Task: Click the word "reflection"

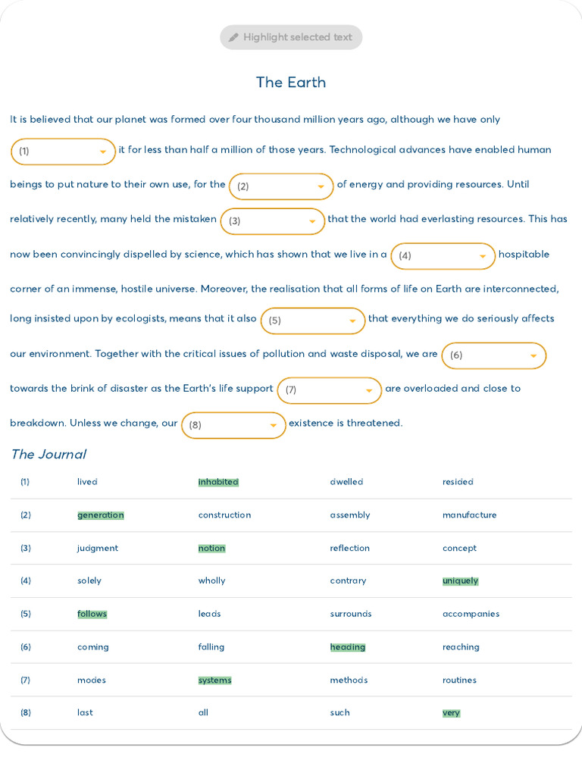Action: pyautogui.click(x=350, y=548)
